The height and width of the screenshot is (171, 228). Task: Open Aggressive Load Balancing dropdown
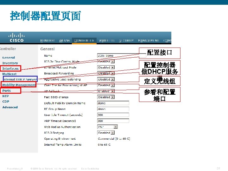[106, 79]
